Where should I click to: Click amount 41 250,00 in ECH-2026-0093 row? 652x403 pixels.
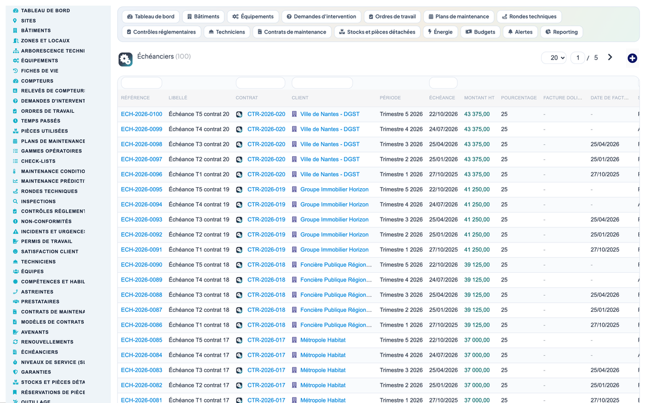coord(477,220)
